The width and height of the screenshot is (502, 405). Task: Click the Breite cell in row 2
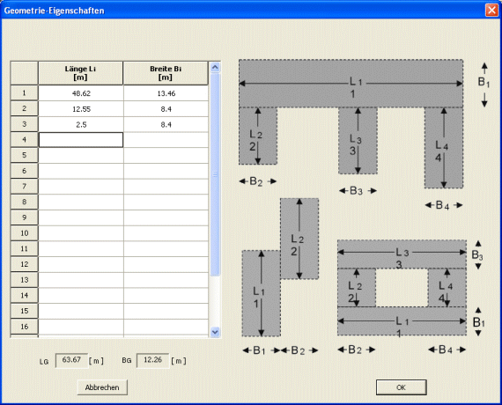[x=166, y=109]
